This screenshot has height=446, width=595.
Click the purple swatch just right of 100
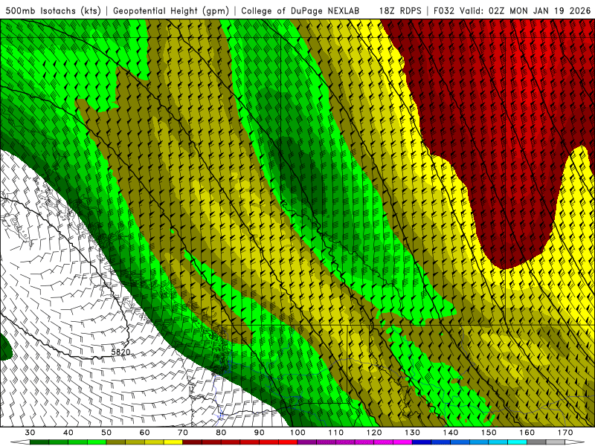[307, 442]
